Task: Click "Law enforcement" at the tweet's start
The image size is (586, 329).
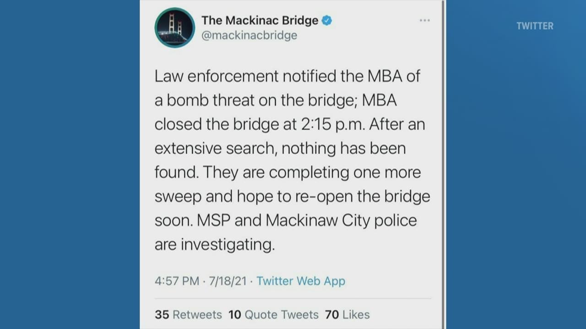Action: click(216, 76)
